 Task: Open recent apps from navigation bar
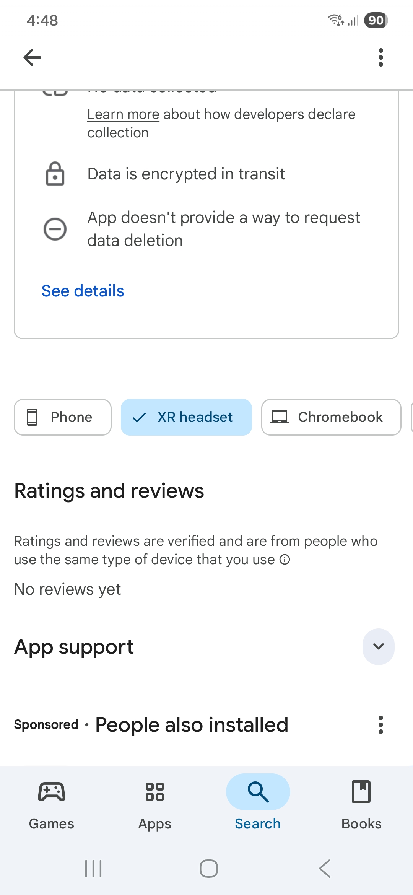coord(93,868)
